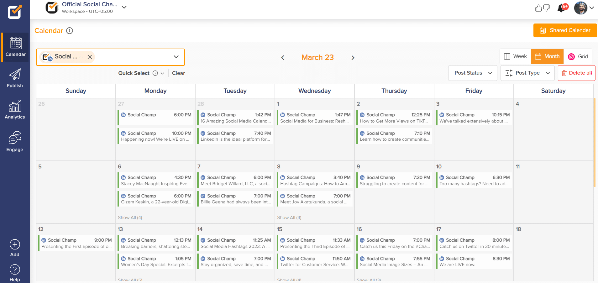Viewport: 598px width, 283px height.
Task: Open the Stacey MacNaught Inspiring post
Action: point(155,180)
